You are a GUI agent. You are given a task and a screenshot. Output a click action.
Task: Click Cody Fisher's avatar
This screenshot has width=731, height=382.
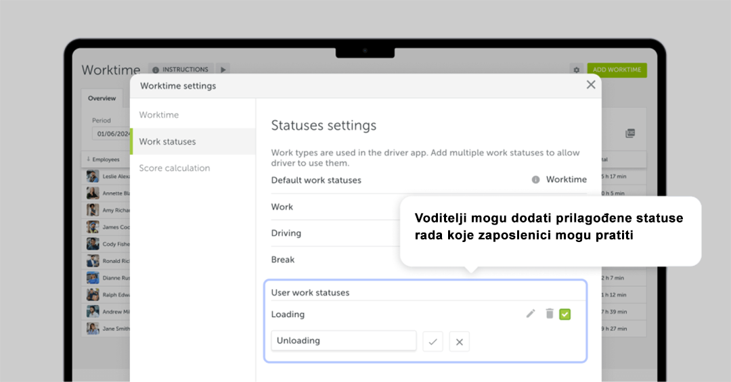pyautogui.click(x=93, y=243)
